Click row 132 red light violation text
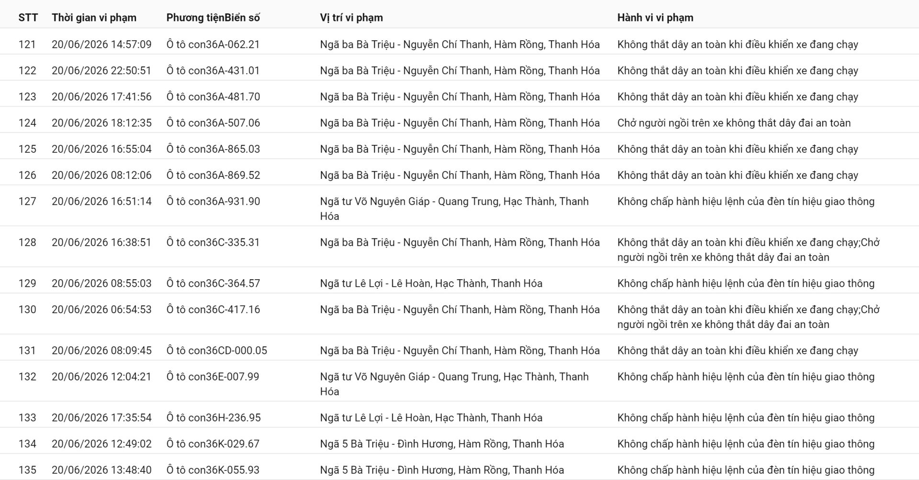The width and height of the screenshot is (919, 480). click(x=746, y=377)
